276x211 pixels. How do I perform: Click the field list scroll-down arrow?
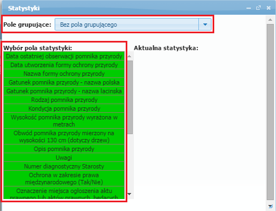coord(130,194)
